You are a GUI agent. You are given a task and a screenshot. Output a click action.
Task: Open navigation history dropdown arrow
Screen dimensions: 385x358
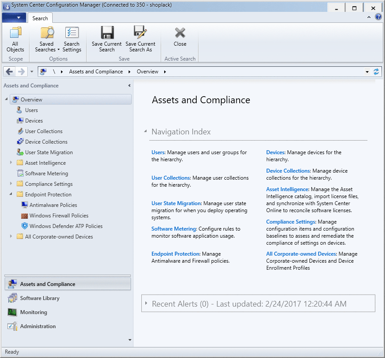[x=32, y=72]
